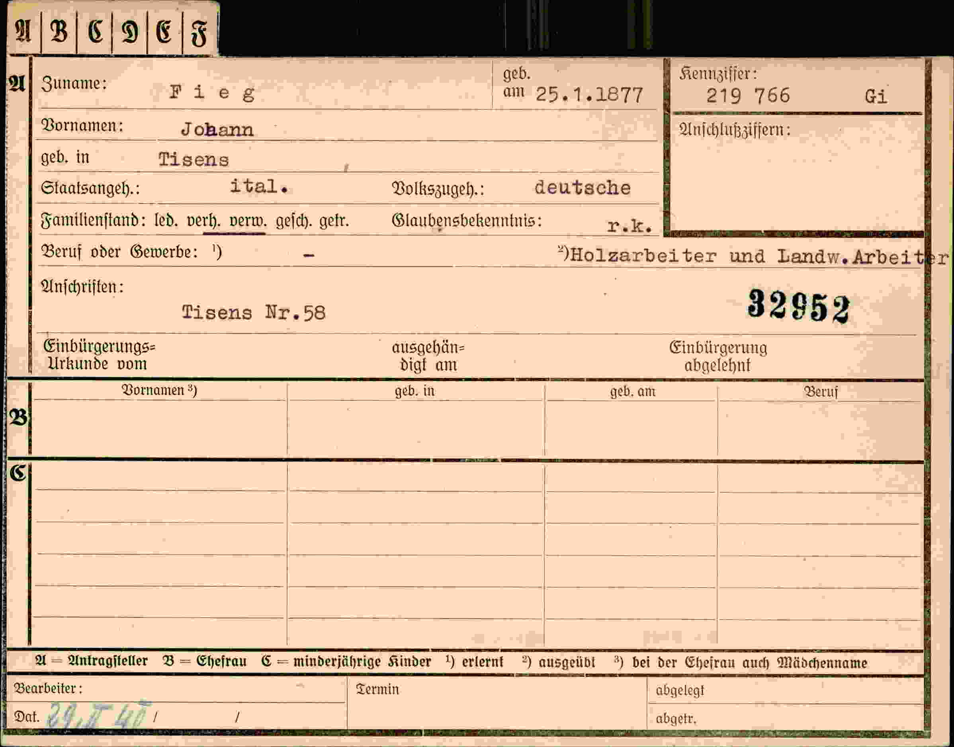Click index tab letter A at top
Viewport: 954px width, 747px height.
pos(23,31)
